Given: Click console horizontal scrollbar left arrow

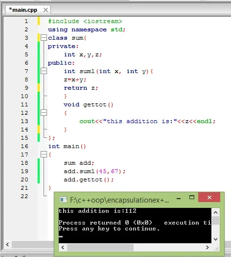Looking at the screenshot, I should click(63, 247).
